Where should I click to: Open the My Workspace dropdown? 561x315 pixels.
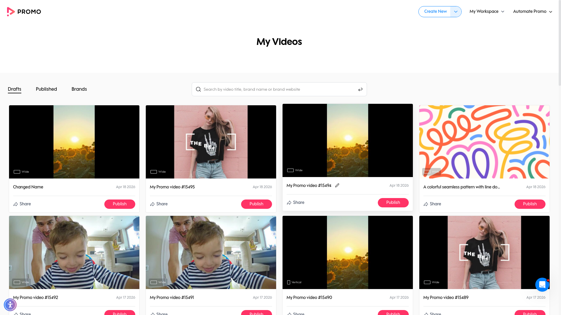[x=487, y=12]
